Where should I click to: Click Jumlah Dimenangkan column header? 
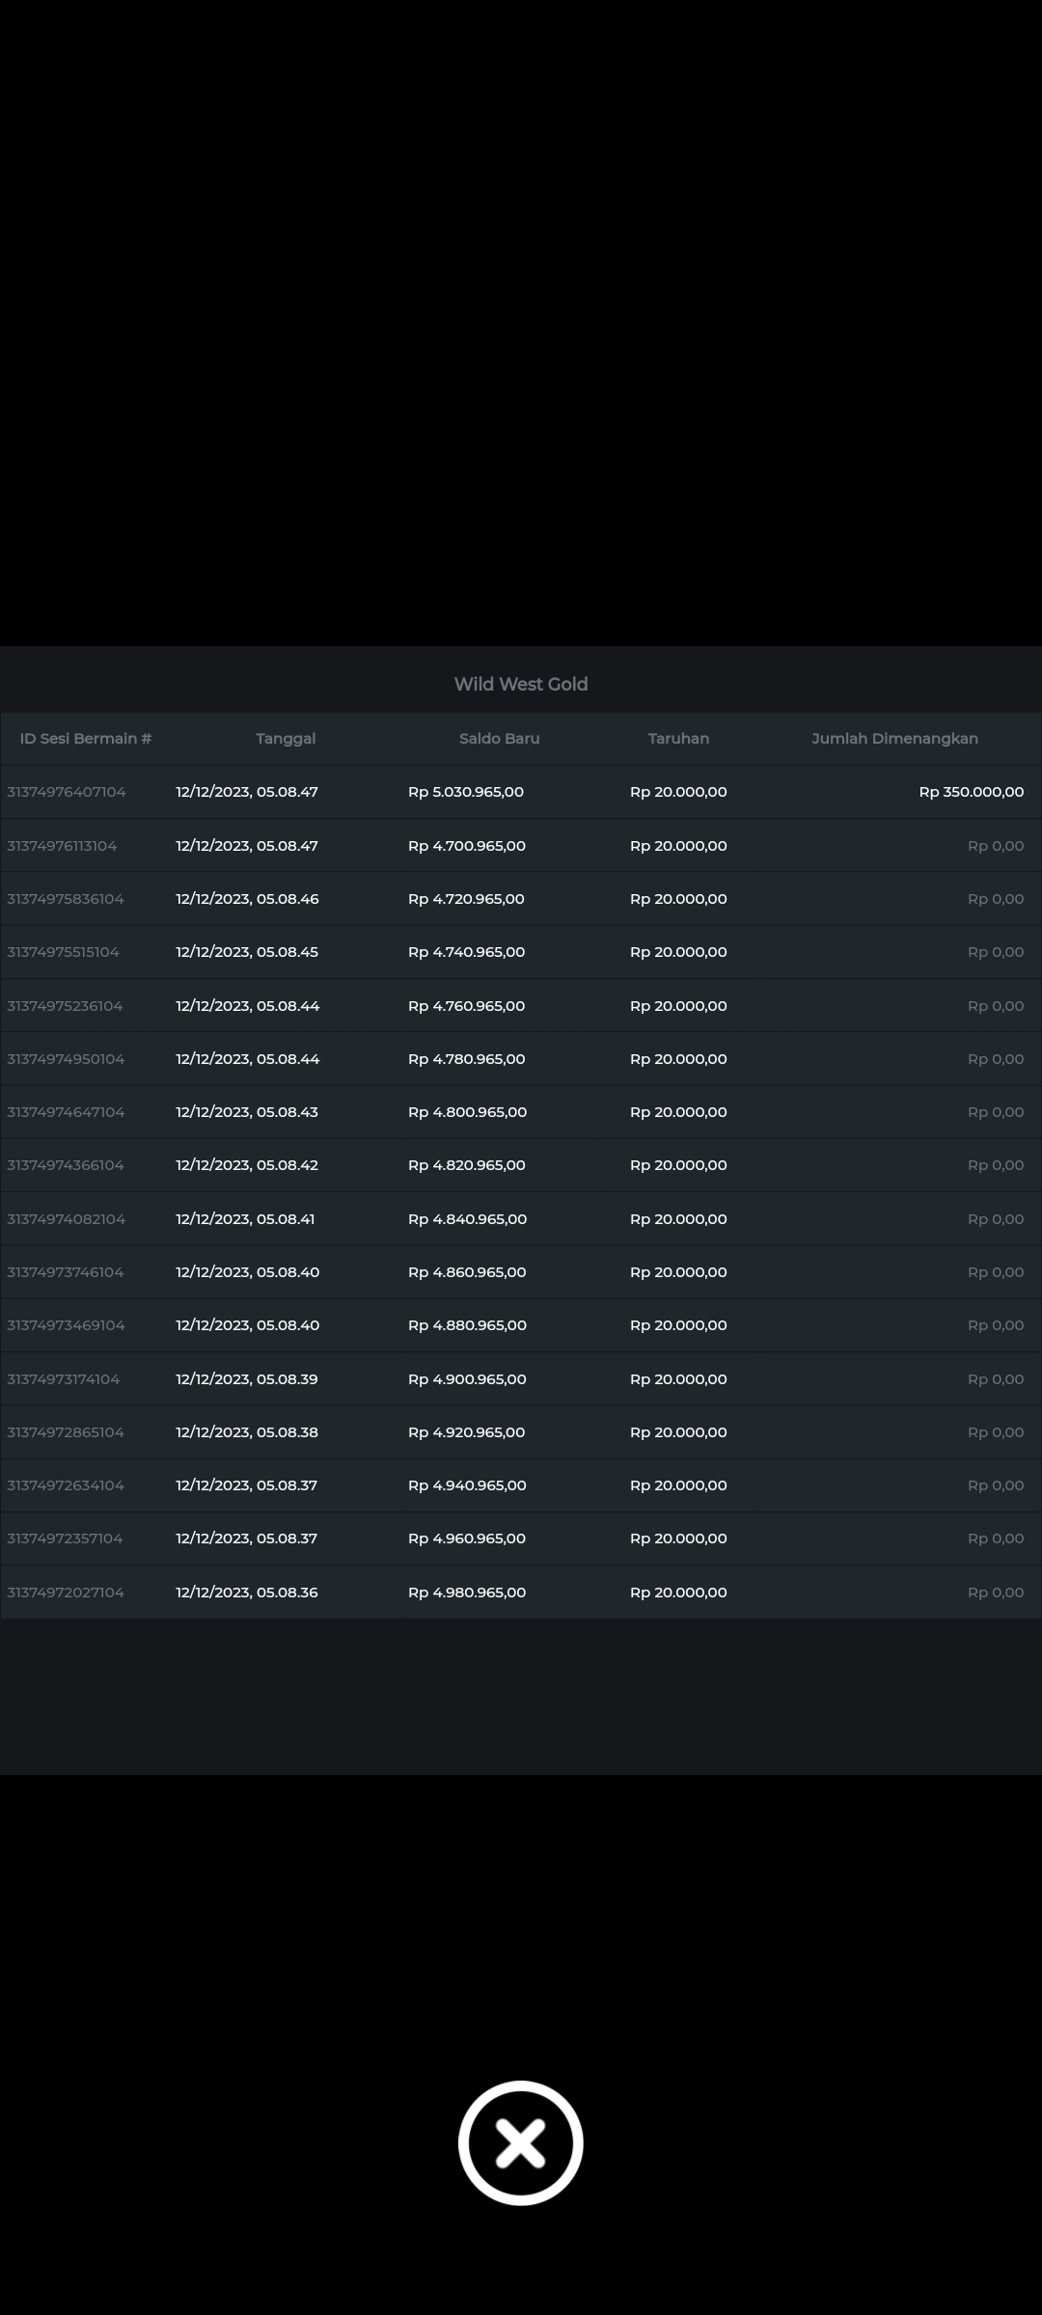pyautogui.click(x=894, y=739)
